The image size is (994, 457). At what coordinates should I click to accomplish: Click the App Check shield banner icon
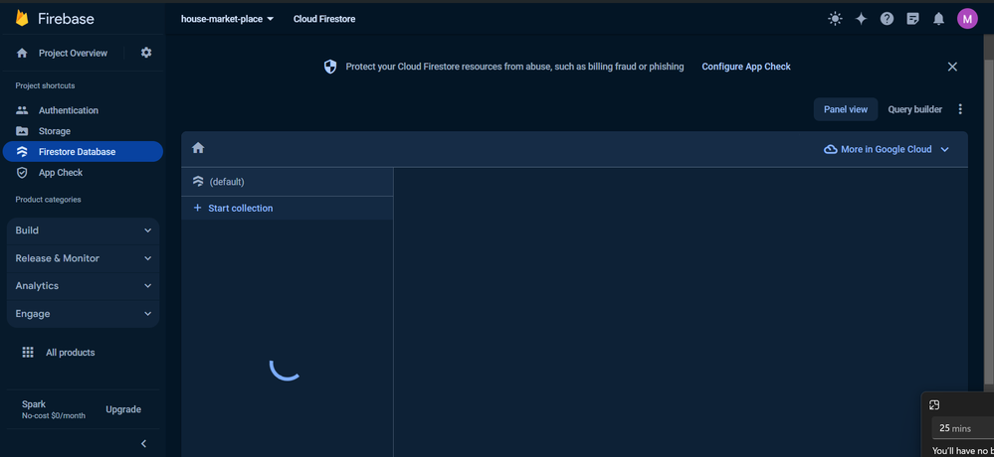(330, 67)
